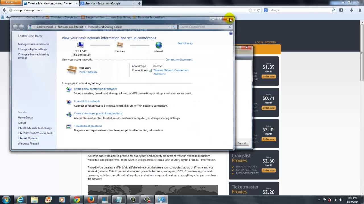This screenshot has width=364, height=204.
Task: Set up a new connection or network
Action: [95, 89]
